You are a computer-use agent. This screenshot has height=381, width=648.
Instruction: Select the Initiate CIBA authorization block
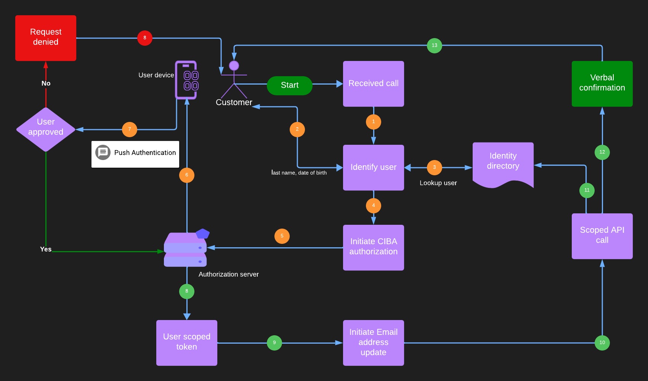(374, 247)
